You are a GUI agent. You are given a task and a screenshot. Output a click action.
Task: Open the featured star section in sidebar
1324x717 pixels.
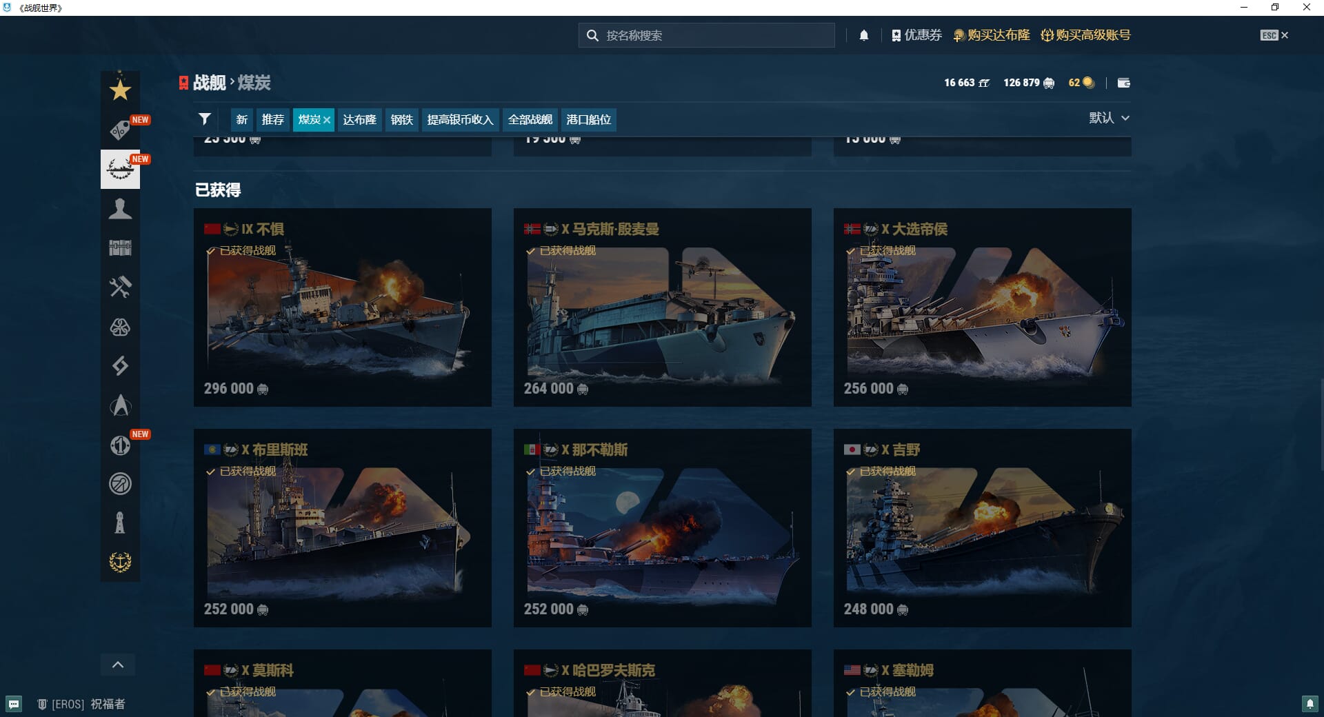click(x=120, y=90)
